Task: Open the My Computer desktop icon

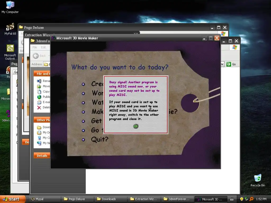Action: 10,7
